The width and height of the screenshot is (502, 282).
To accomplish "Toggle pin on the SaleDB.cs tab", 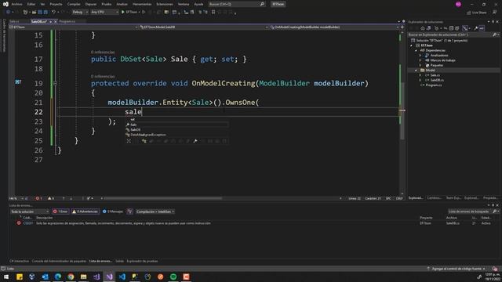I will coord(50,21).
